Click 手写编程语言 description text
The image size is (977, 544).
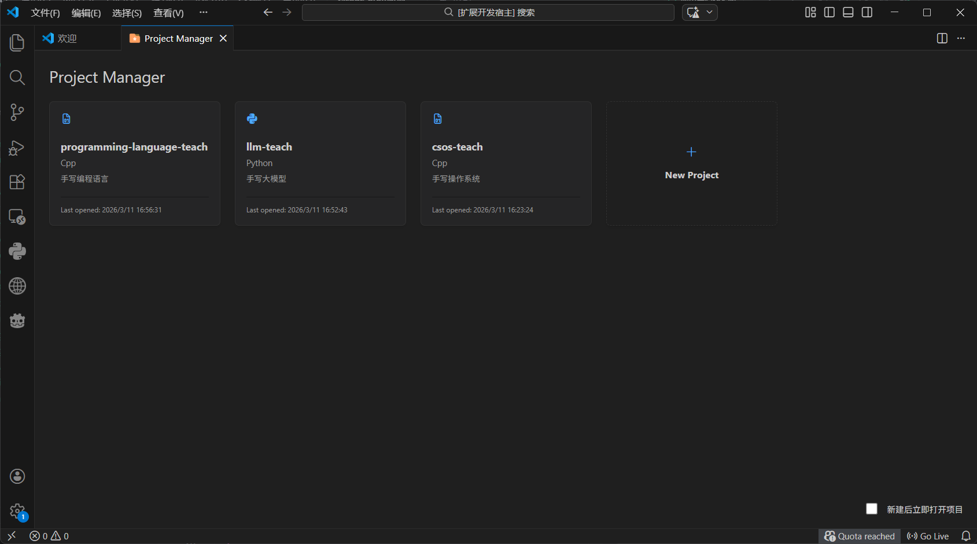[x=84, y=179]
